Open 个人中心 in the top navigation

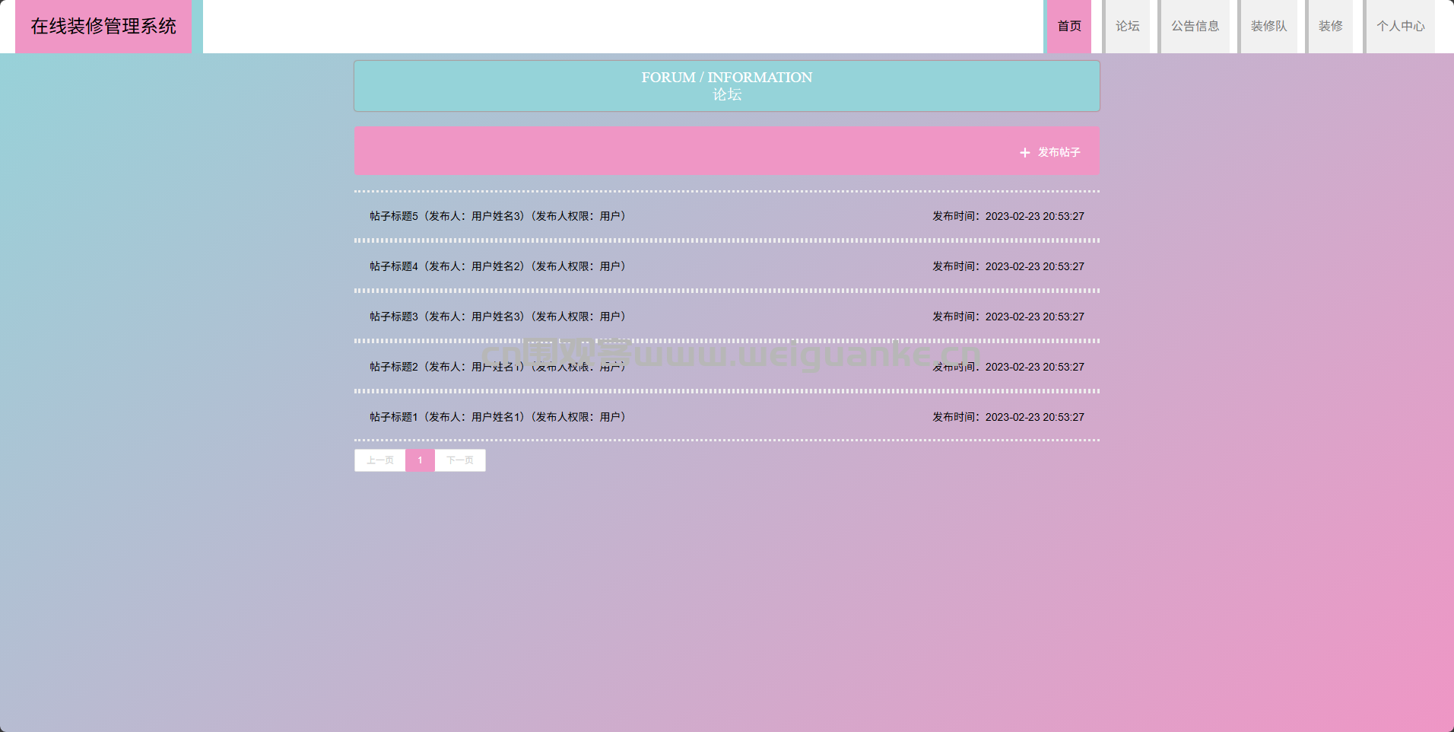[1400, 27]
